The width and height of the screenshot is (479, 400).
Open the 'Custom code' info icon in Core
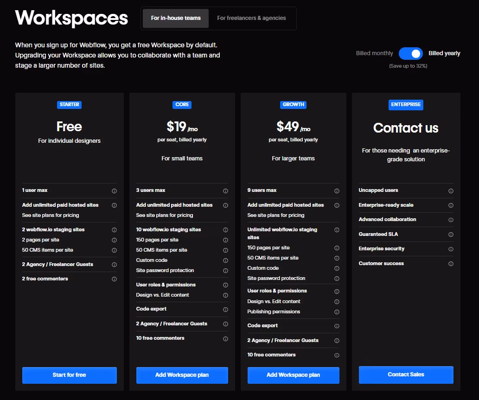tap(226, 260)
